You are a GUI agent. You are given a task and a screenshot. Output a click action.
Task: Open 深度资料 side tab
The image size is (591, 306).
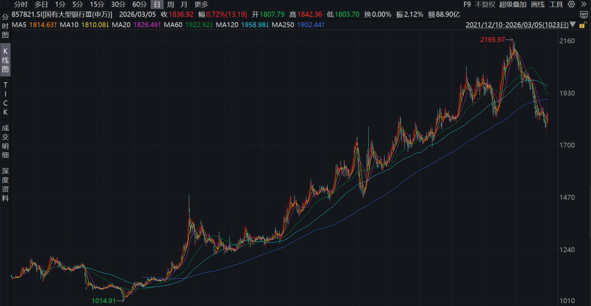[5, 184]
